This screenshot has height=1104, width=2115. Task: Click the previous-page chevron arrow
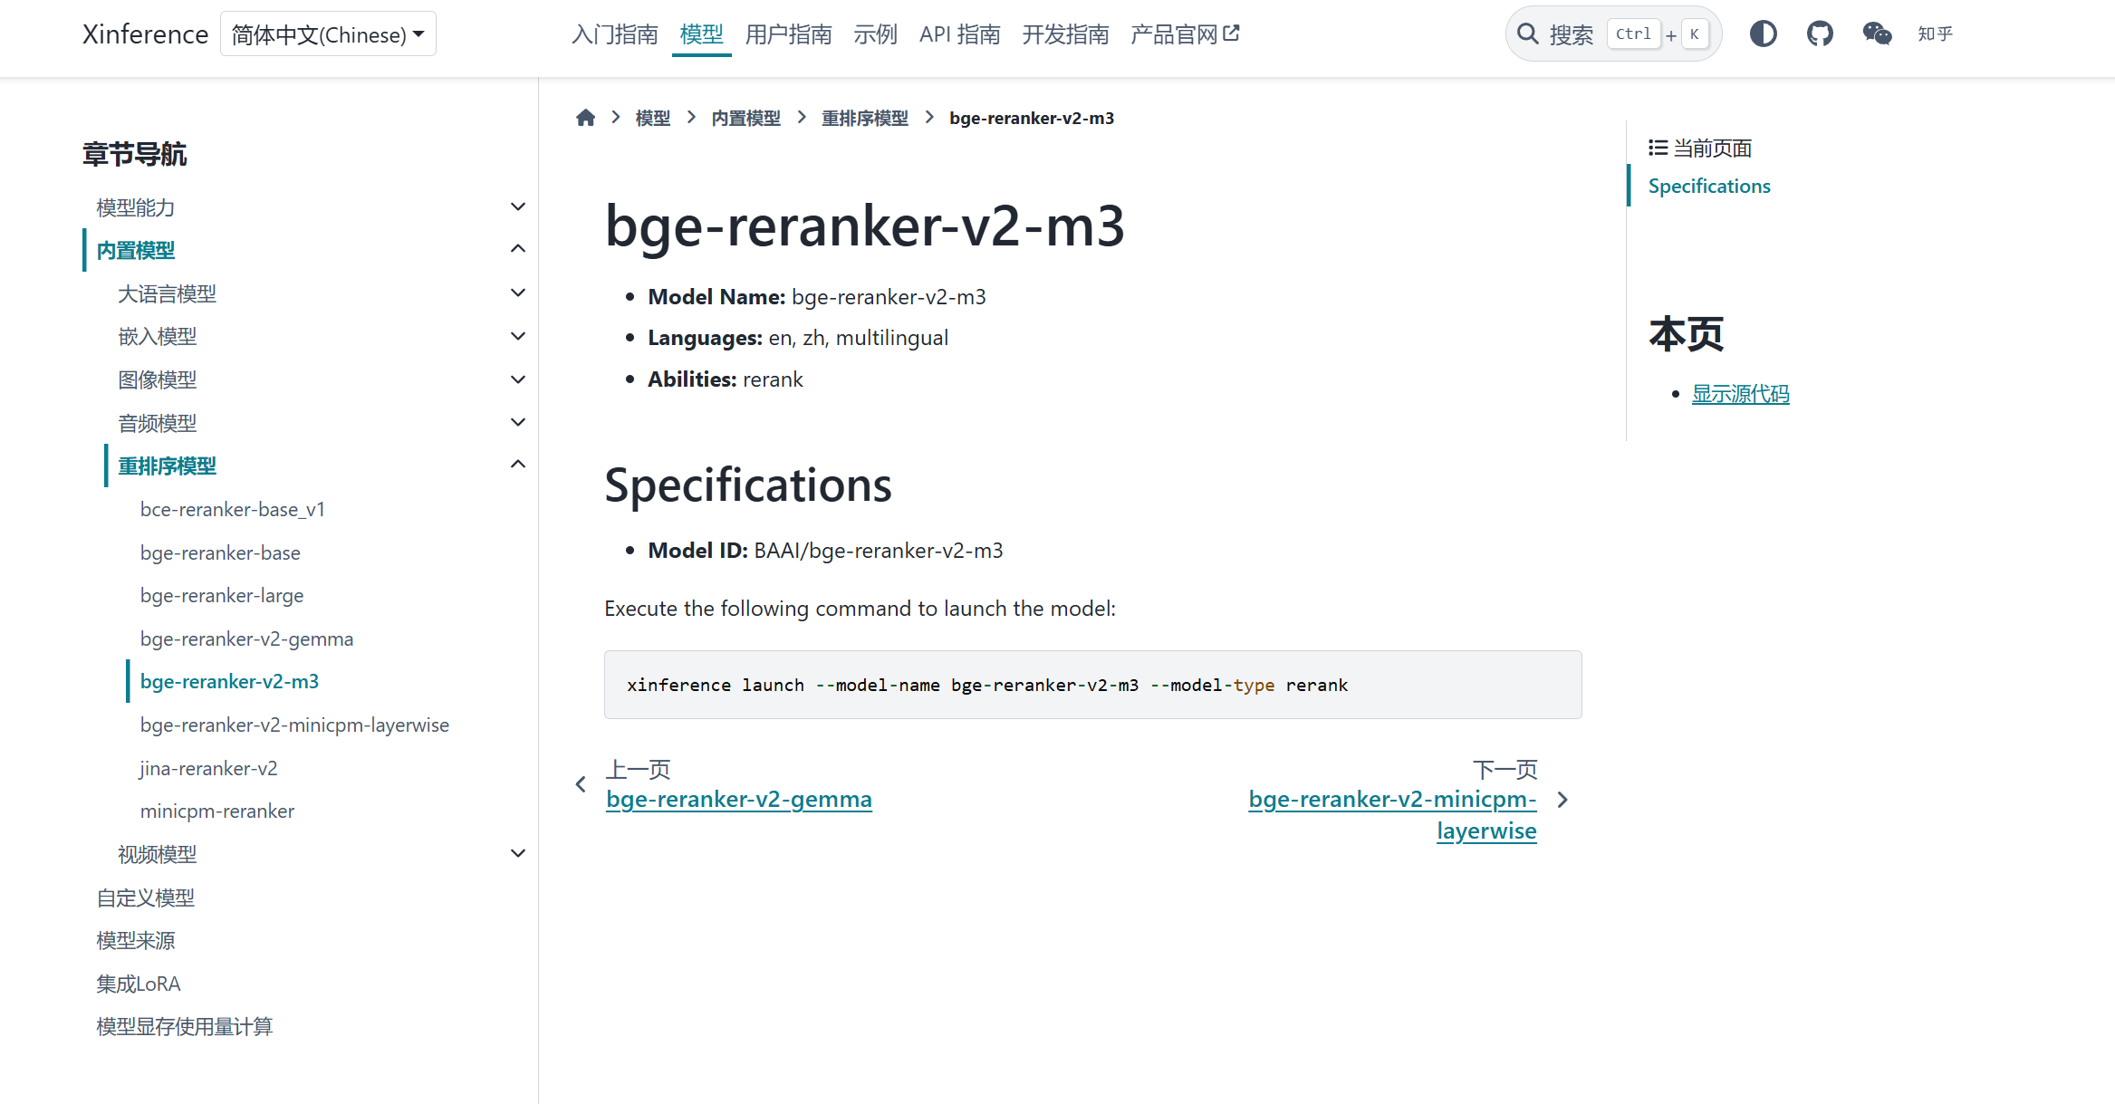pyautogui.click(x=581, y=783)
